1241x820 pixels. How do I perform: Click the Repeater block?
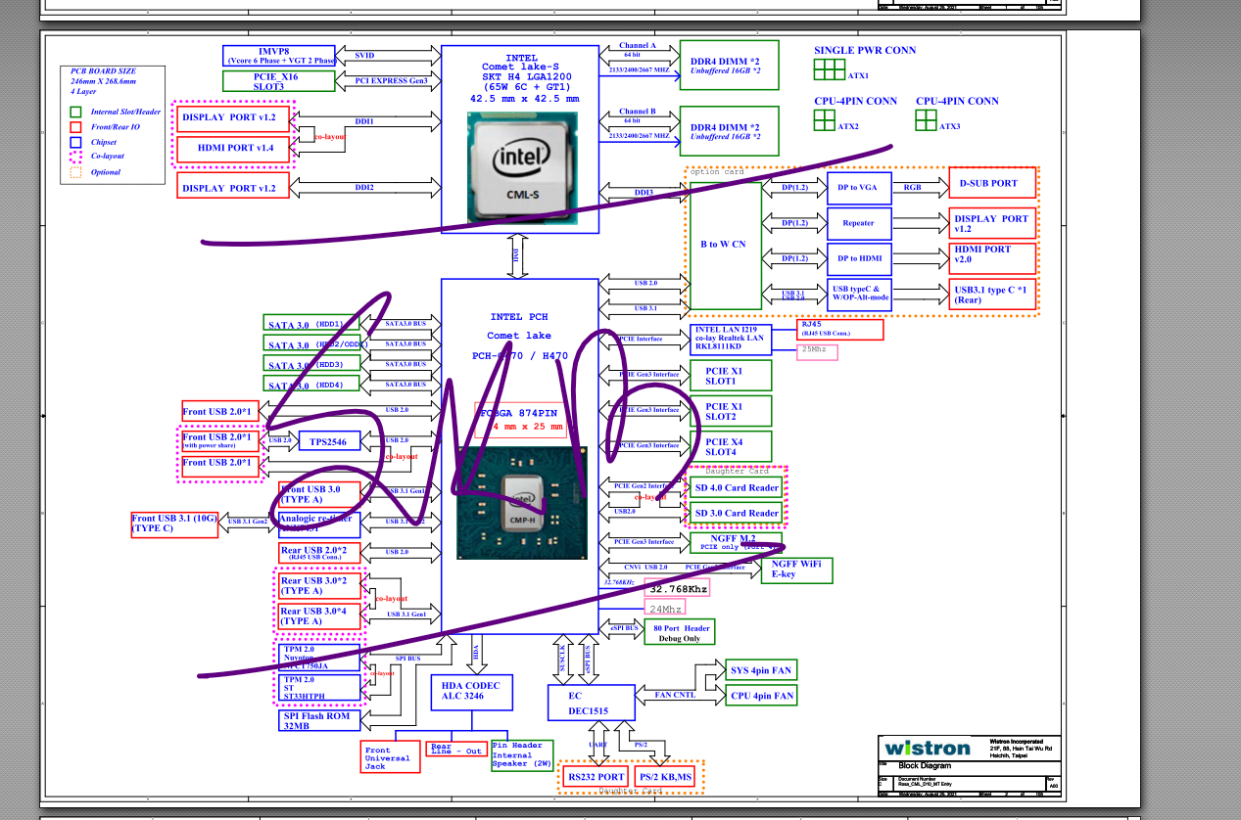pos(859,223)
